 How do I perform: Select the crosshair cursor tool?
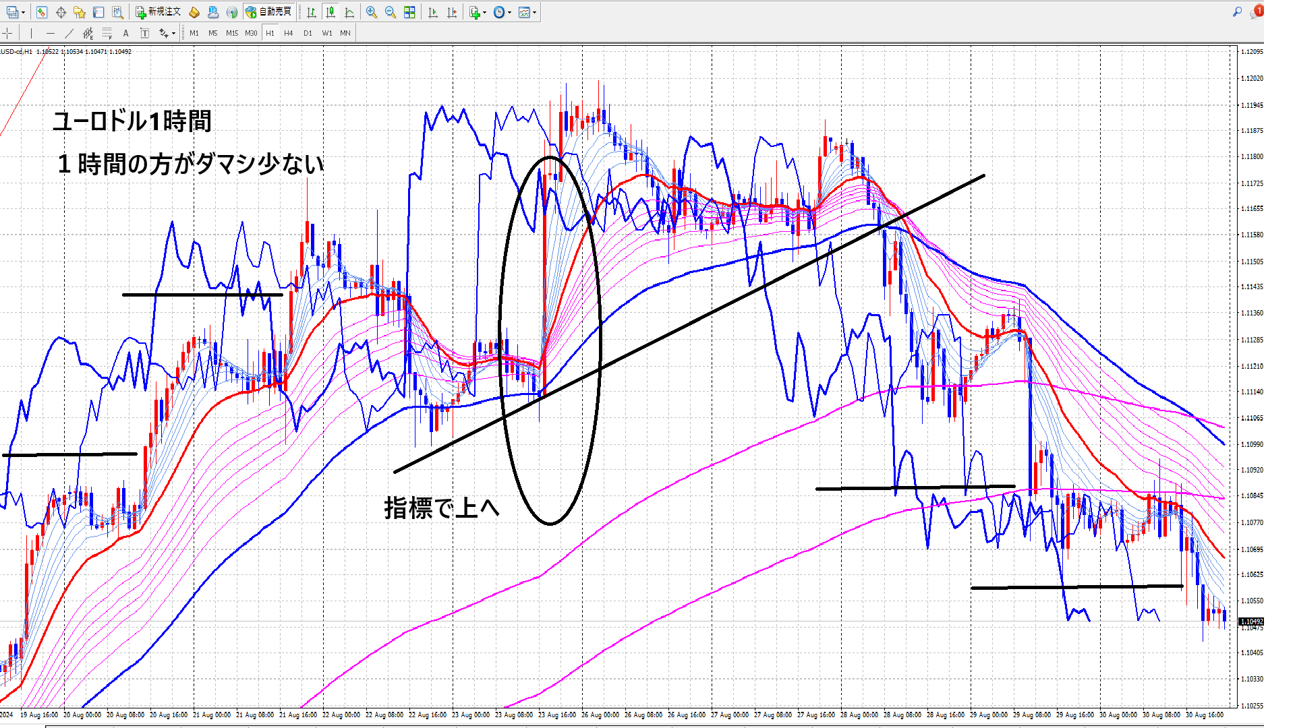[x=7, y=33]
